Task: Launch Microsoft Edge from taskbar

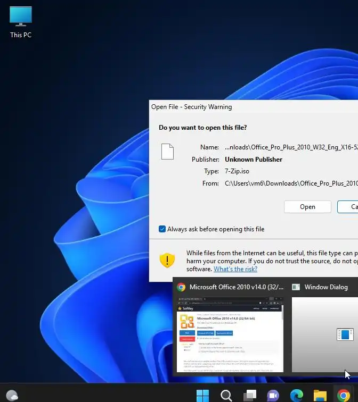Action: click(297, 395)
